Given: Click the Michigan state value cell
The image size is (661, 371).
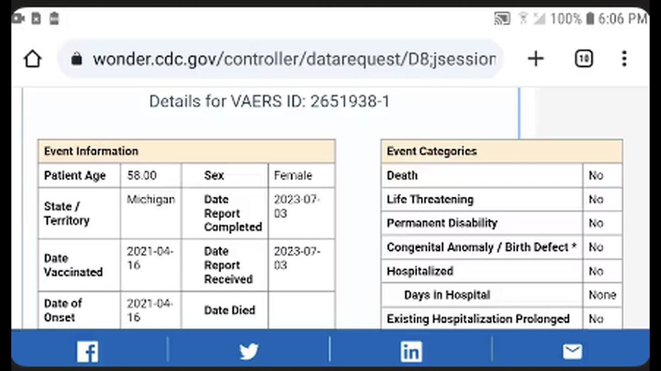Looking at the screenshot, I should (151, 200).
